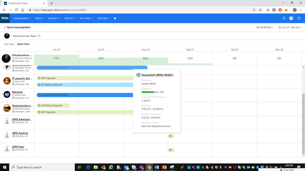
Task: Open the Windows Start menu
Action: point(5,167)
